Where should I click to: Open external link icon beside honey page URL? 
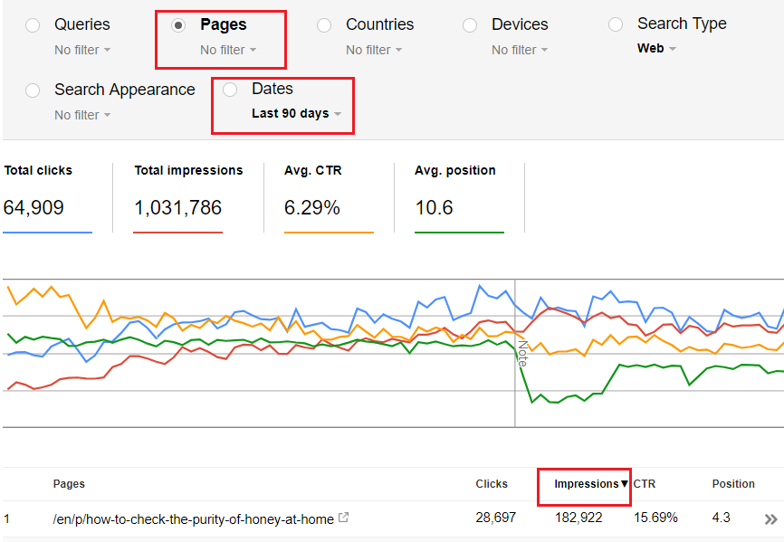point(343,518)
